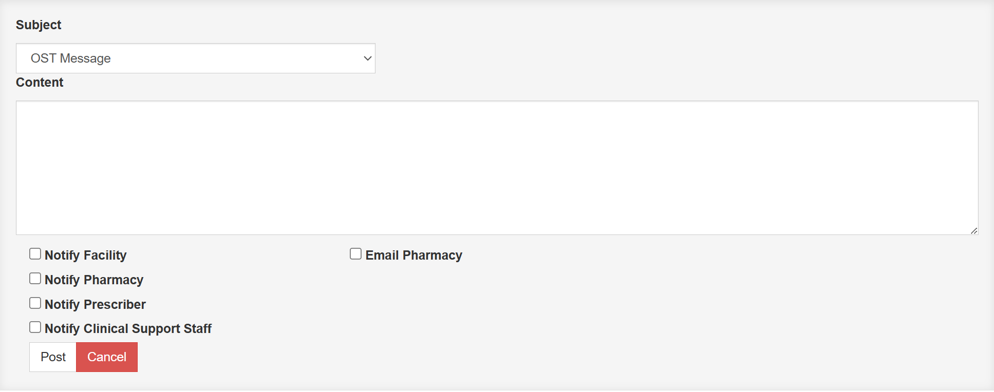Image resolution: width=994 pixels, height=392 pixels.
Task: Click the Post button
Action: click(x=53, y=357)
